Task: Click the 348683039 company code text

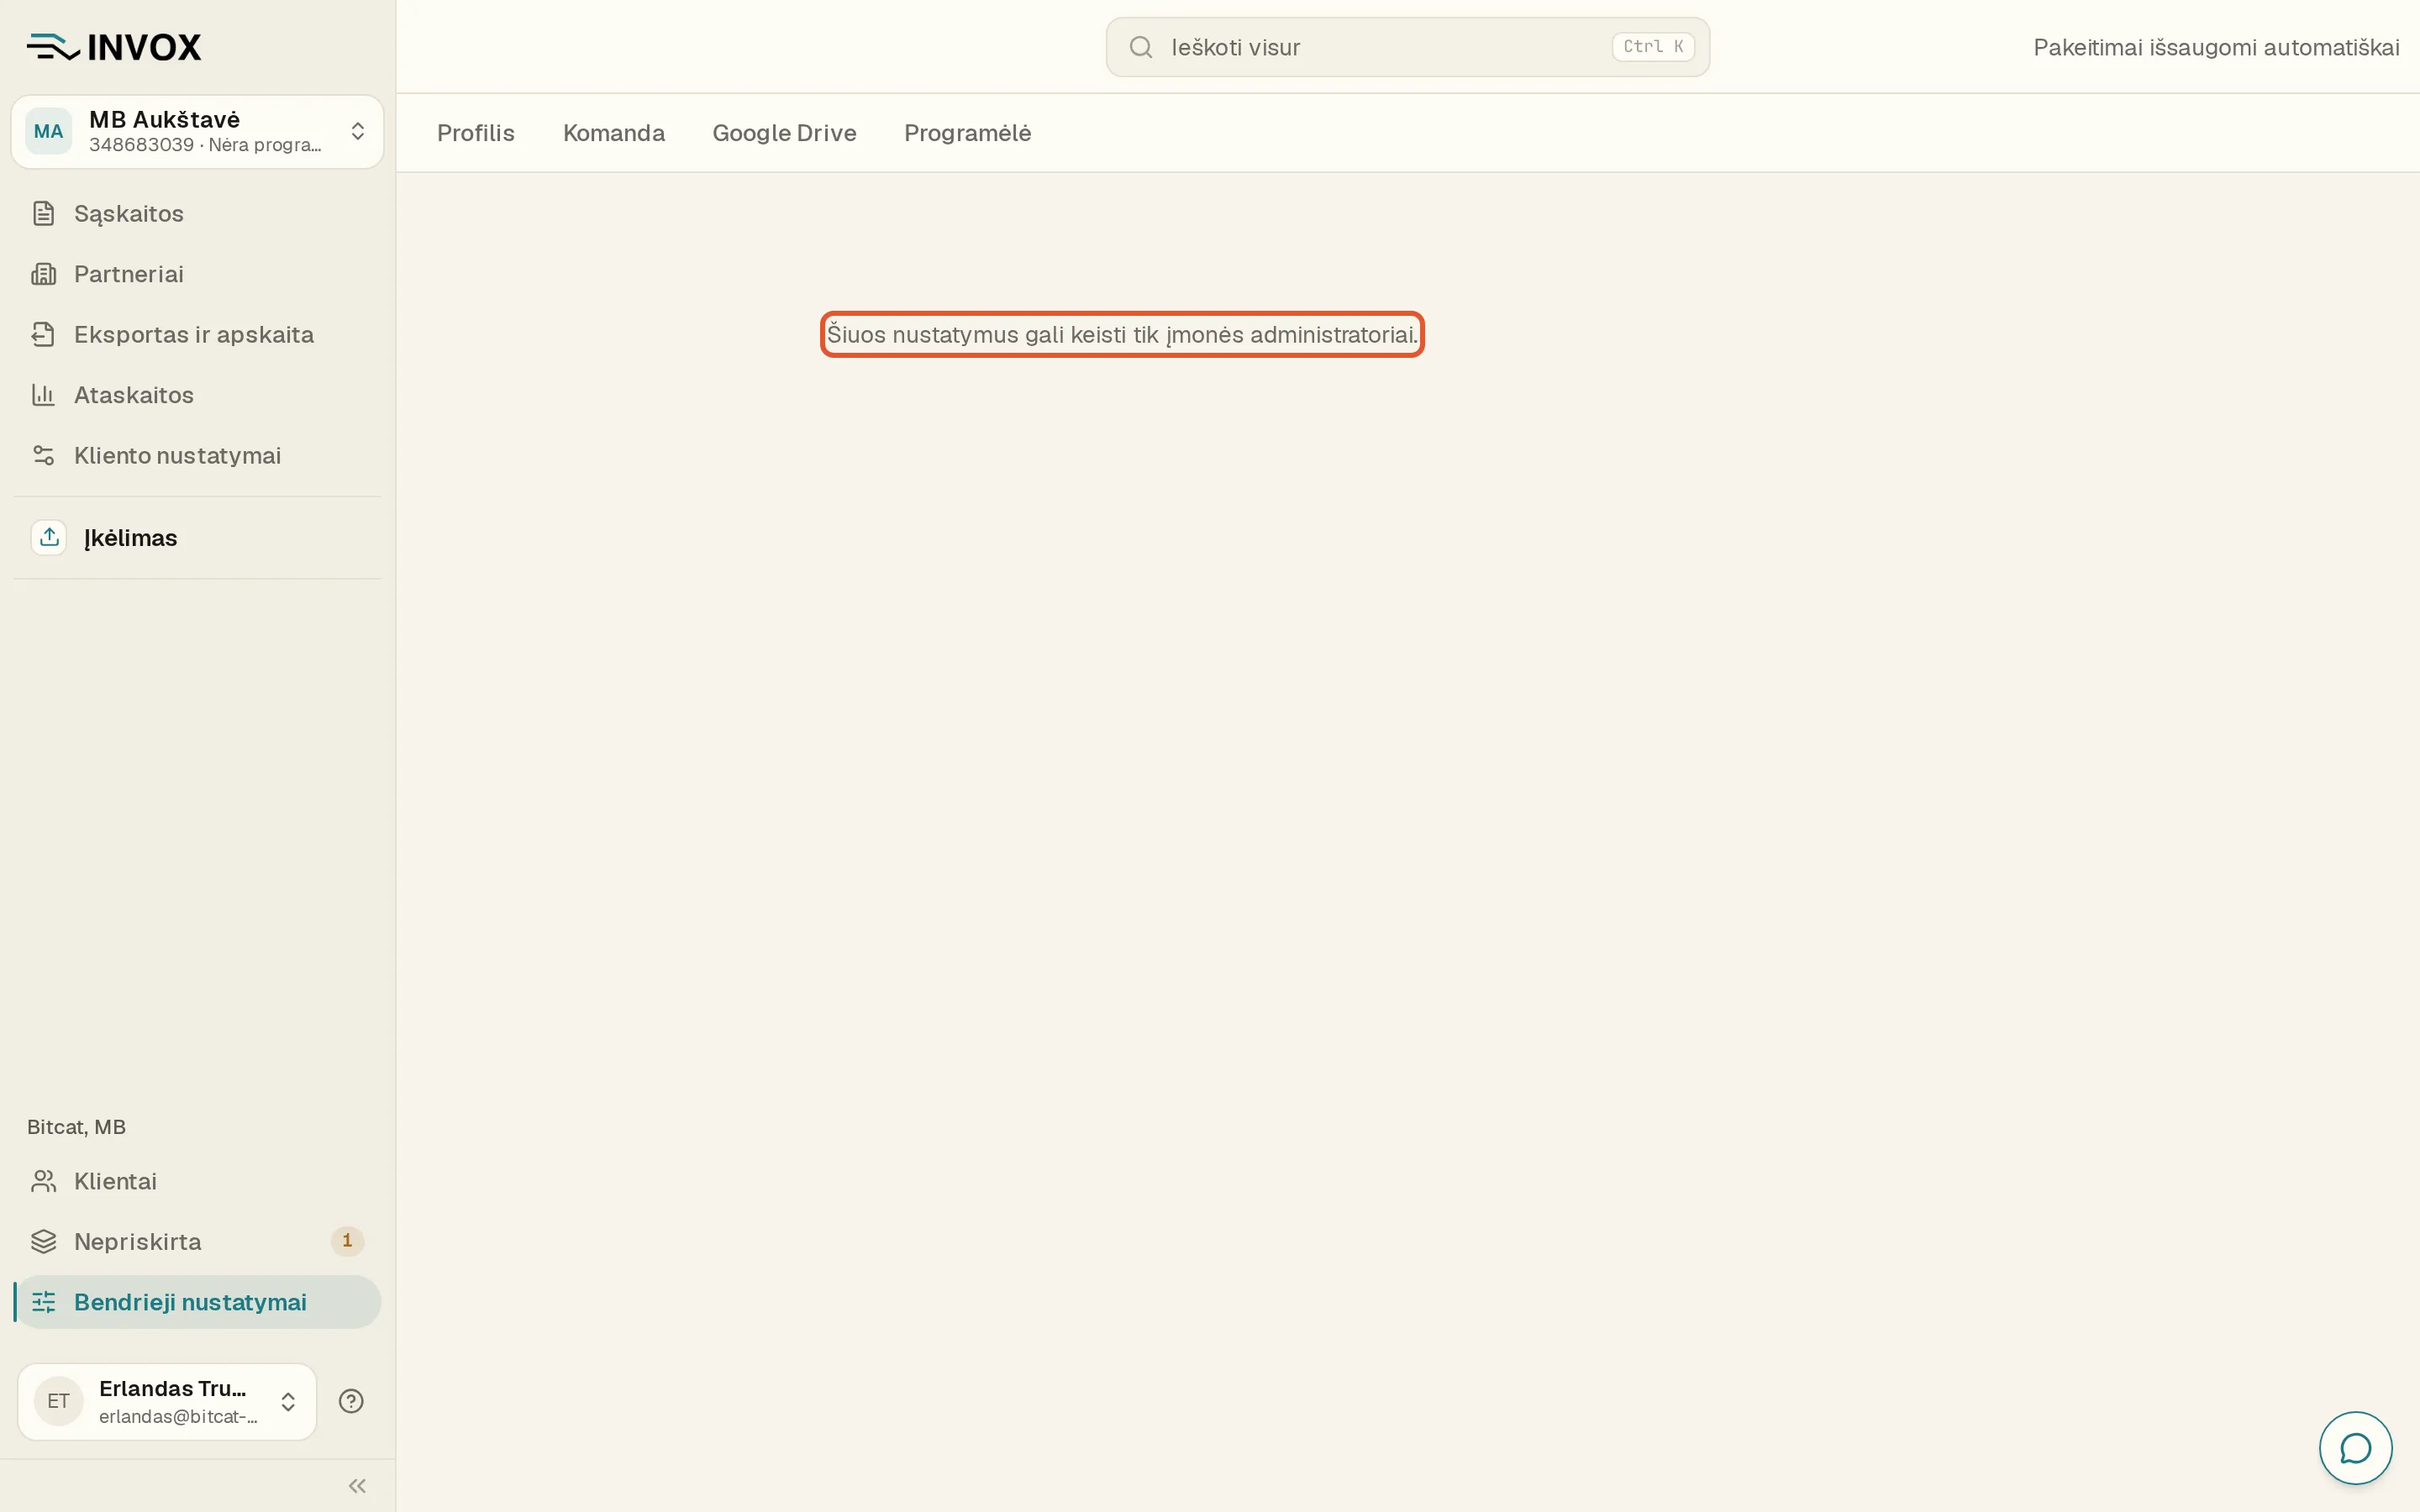Action: coord(141,145)
